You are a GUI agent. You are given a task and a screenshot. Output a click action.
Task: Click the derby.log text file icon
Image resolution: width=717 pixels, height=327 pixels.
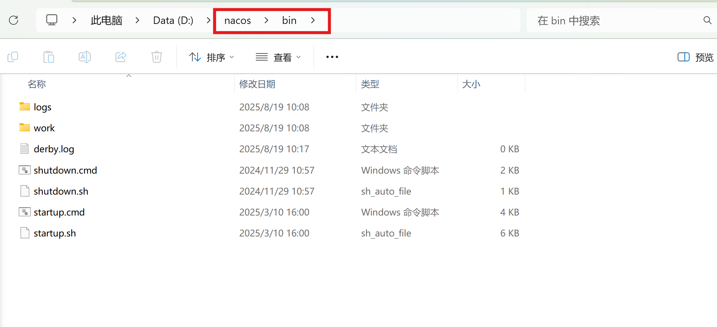point(25,149)
